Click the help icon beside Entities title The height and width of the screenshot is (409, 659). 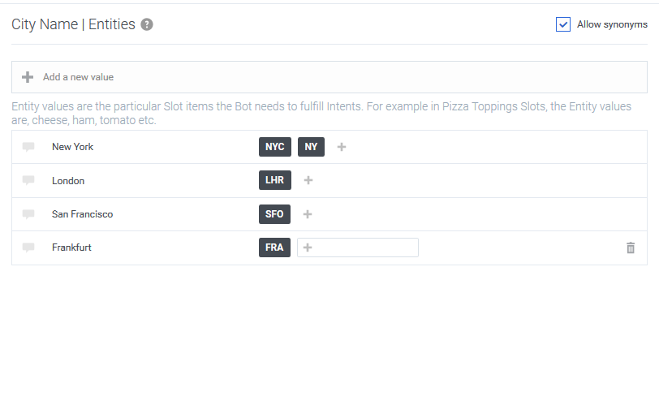pyautogui.click(x=147, y=24)
